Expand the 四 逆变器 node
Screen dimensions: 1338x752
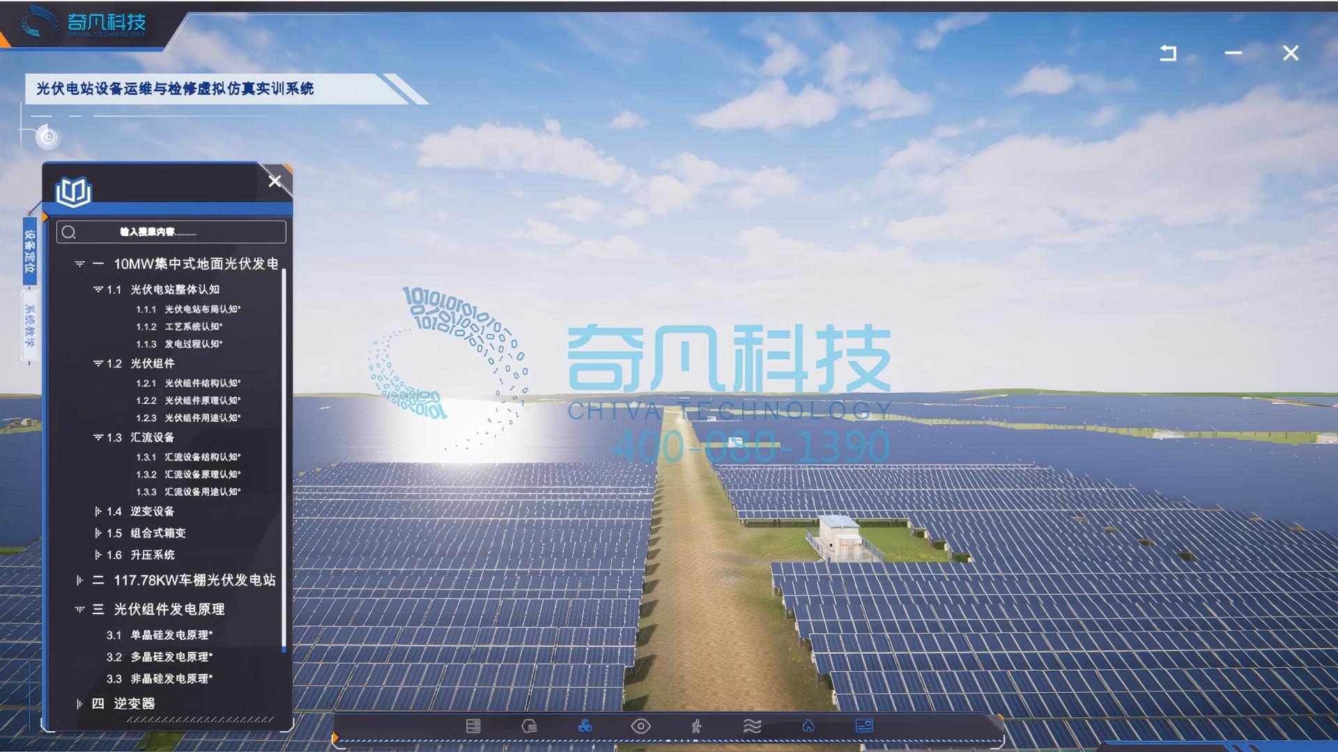(79, 704)
